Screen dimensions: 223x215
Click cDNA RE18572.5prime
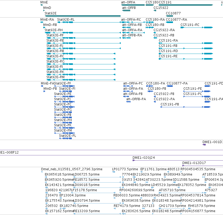97,182
